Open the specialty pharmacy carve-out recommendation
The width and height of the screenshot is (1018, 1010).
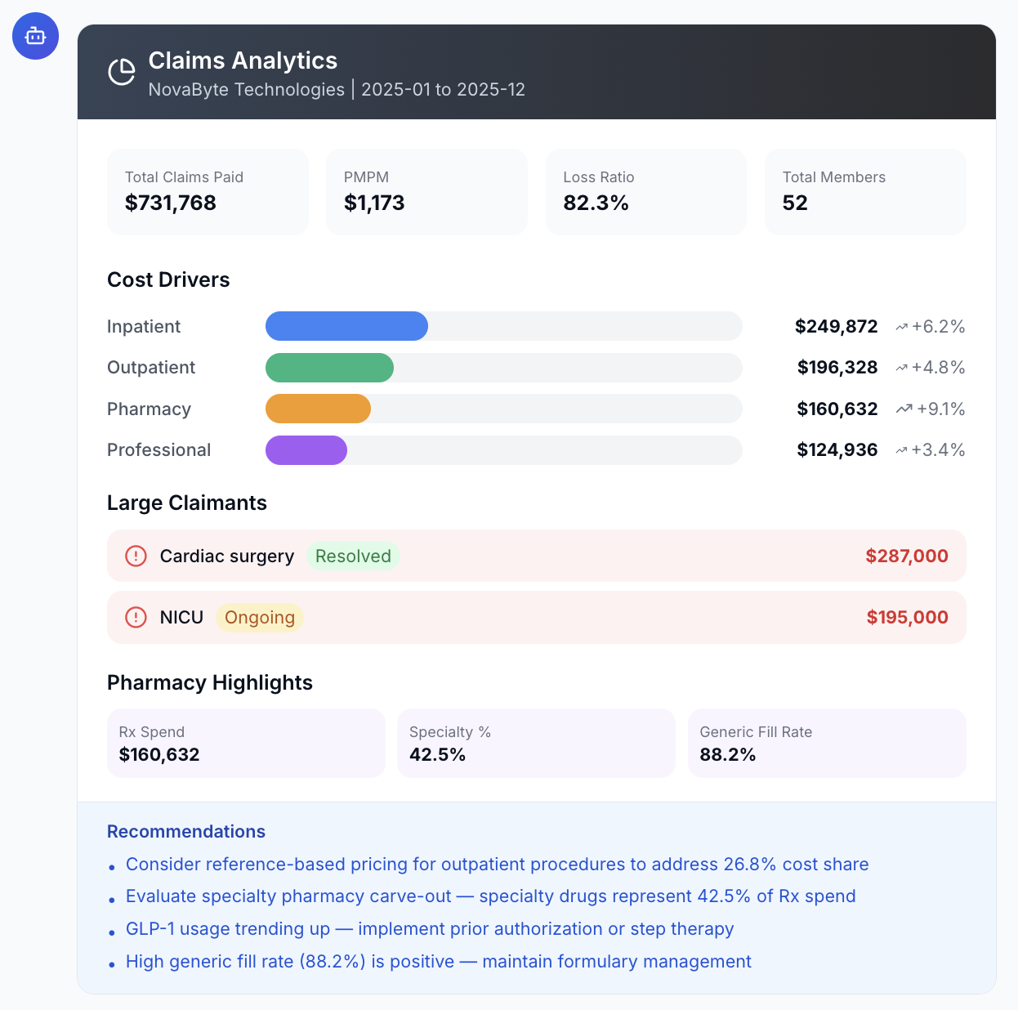(490, 896)
